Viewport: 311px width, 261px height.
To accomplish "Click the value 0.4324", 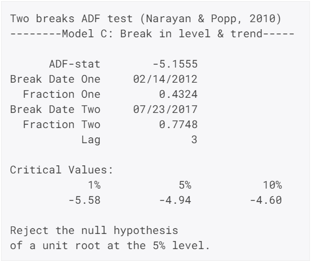I will [x=178, y=94].
